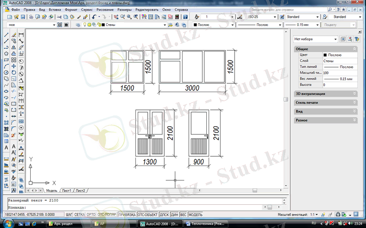Image resolution: width=366 pixels, height=228 pixels.
Task: Toggle ШАГ snap mode
Action: coord(69,214)
